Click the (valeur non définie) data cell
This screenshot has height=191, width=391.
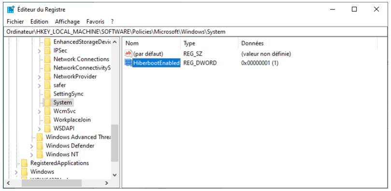[266, 54]
